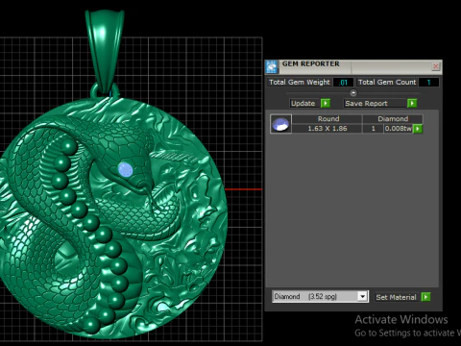Viewport: 461px width, 346px height.
Task: Select the blue gem in the snake's eye
Action: (125, 170)
